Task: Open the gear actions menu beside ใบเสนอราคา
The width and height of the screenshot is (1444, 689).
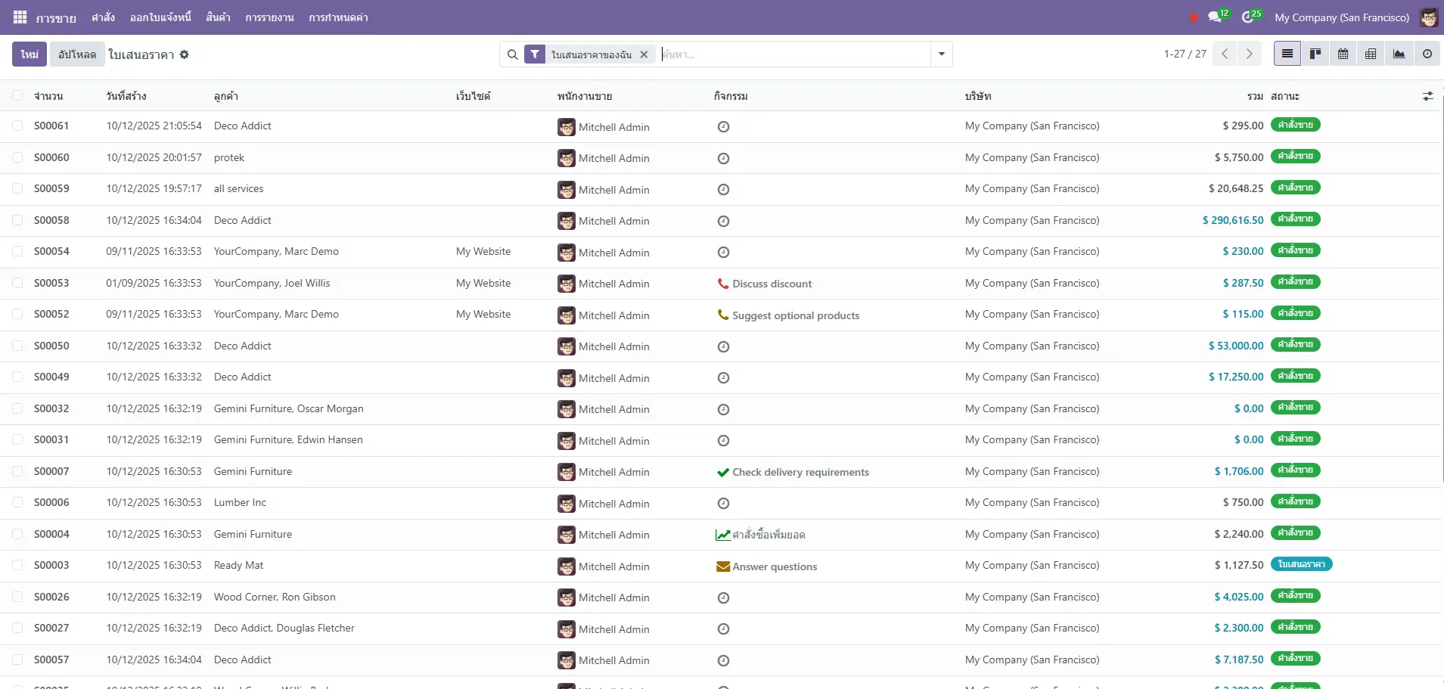Action: tap(185, 54)
